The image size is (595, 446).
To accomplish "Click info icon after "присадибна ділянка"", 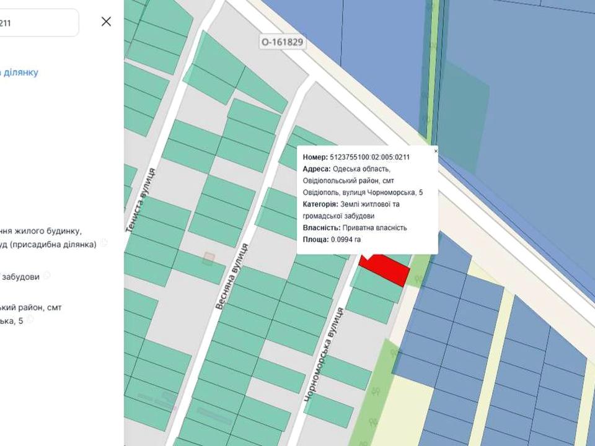I will click(x=104, y=243).
